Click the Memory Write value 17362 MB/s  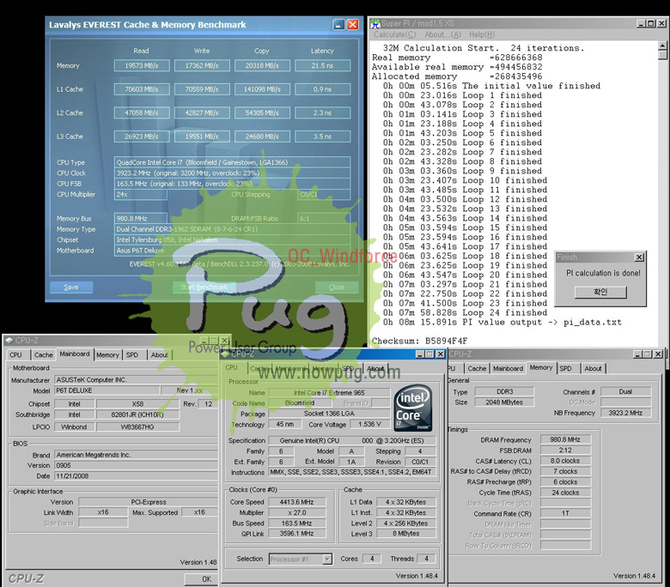[x=202, y=66]
